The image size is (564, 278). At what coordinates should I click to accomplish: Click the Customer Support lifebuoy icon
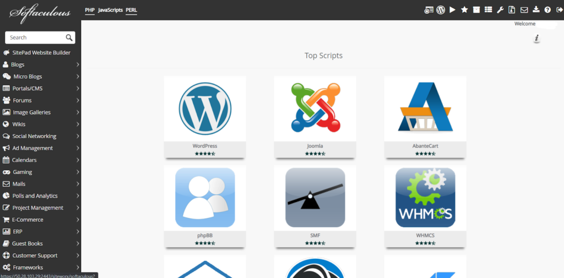point(6,255)
